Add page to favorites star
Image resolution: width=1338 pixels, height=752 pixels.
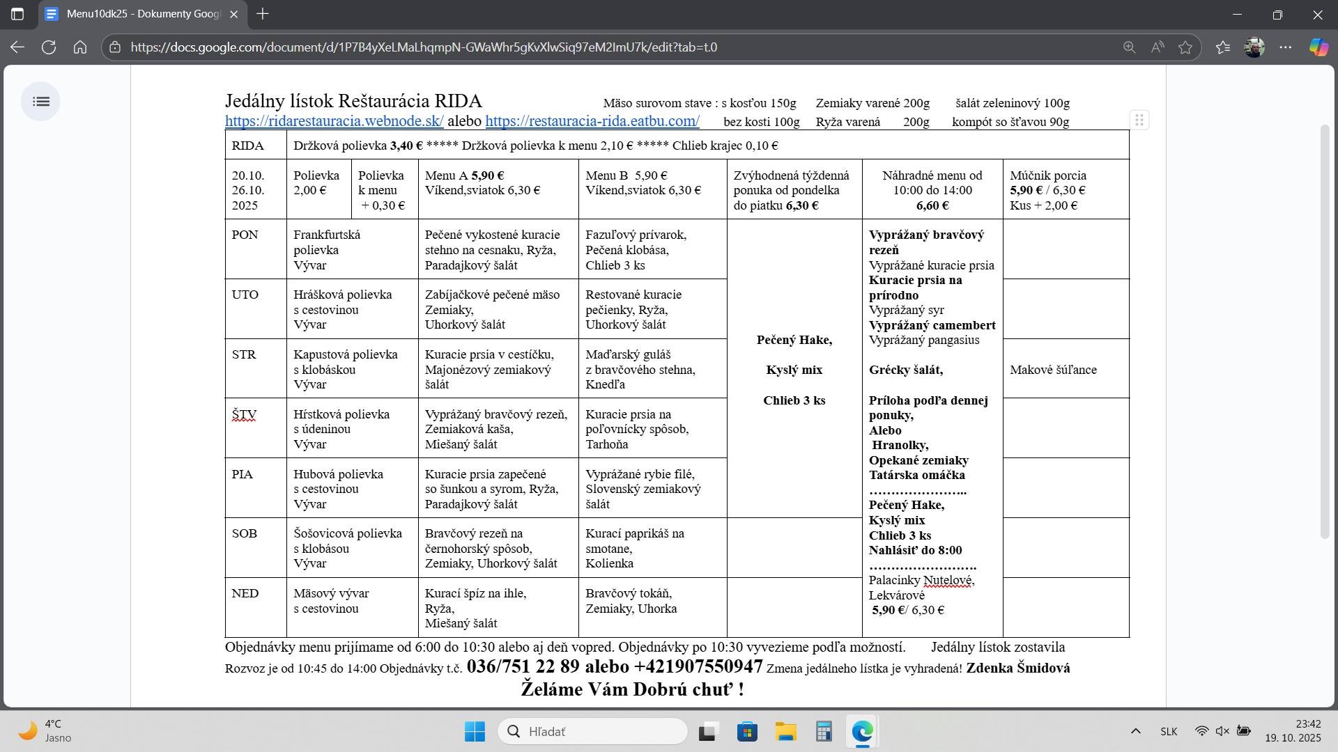pyautogui.click(x=1185, y=47)
